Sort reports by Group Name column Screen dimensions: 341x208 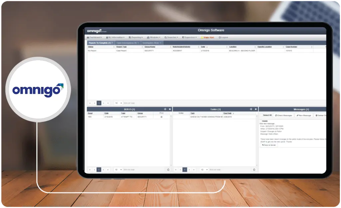[150, 47]
